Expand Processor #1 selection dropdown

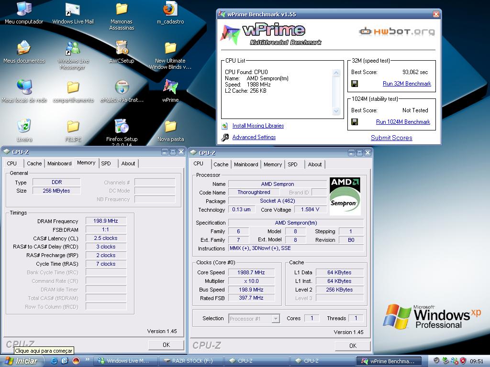pos(276,319)
